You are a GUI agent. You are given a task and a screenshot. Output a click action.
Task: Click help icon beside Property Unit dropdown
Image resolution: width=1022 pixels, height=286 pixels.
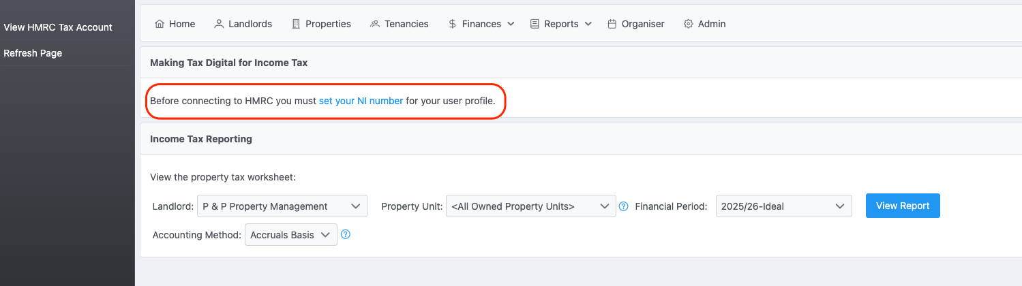(x=623, y=206)
